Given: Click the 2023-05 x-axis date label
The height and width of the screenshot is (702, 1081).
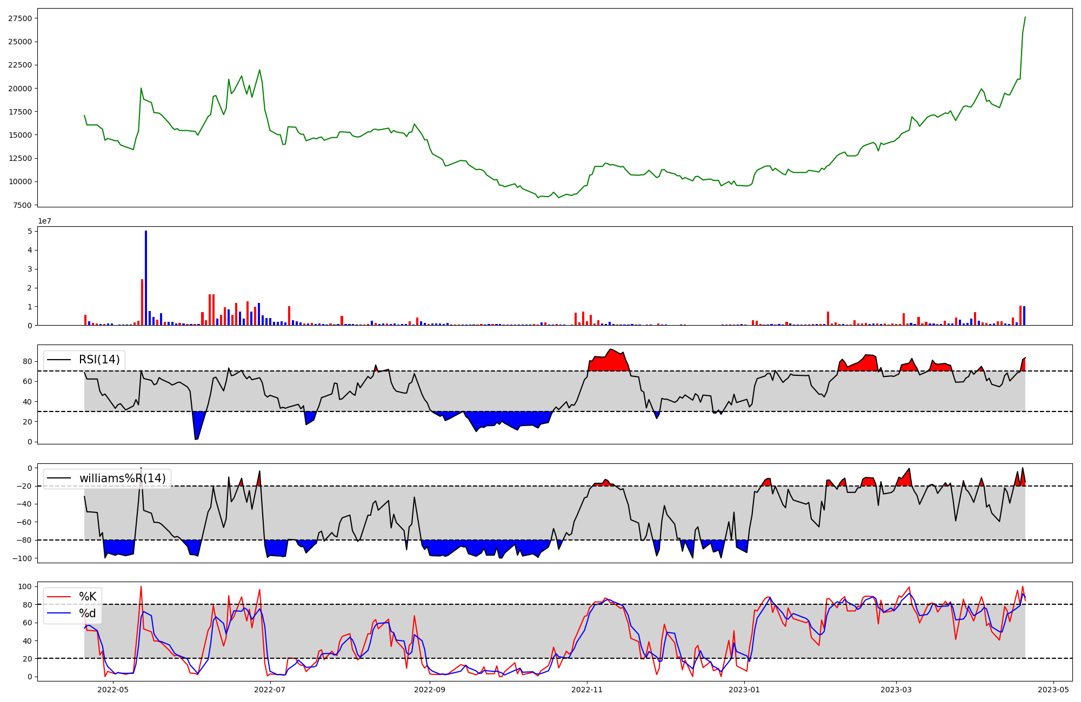Looking at the screenshot, I should point(1053,690).
